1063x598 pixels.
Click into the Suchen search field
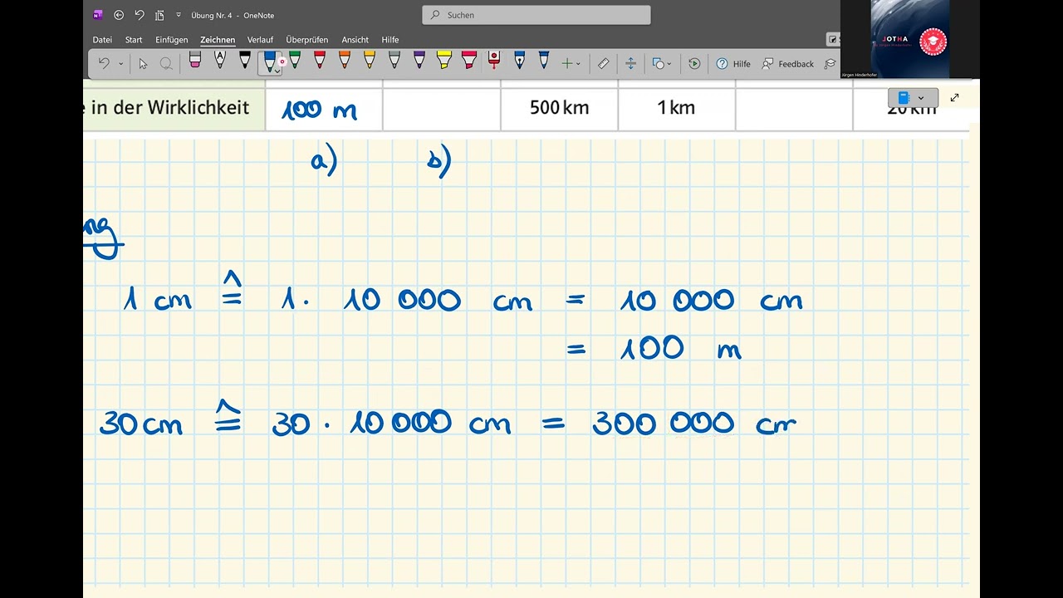536,15
